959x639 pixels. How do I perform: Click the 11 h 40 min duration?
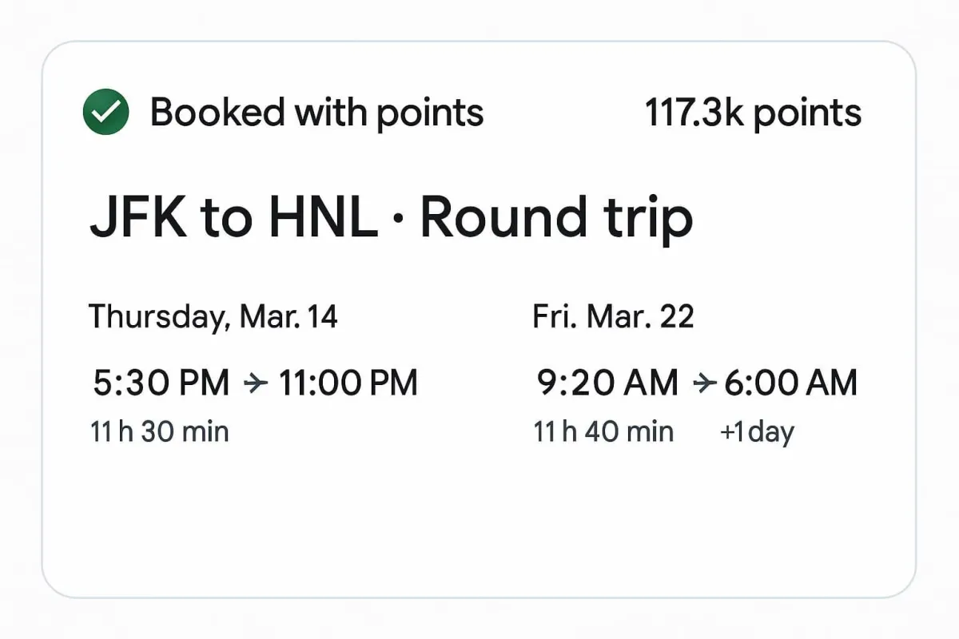pyautogui.click(x=603, y=432)
